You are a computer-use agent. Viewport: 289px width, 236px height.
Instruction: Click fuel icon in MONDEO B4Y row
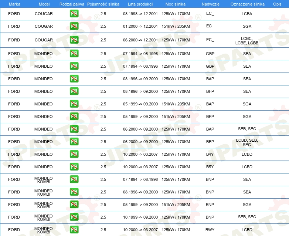74,154
